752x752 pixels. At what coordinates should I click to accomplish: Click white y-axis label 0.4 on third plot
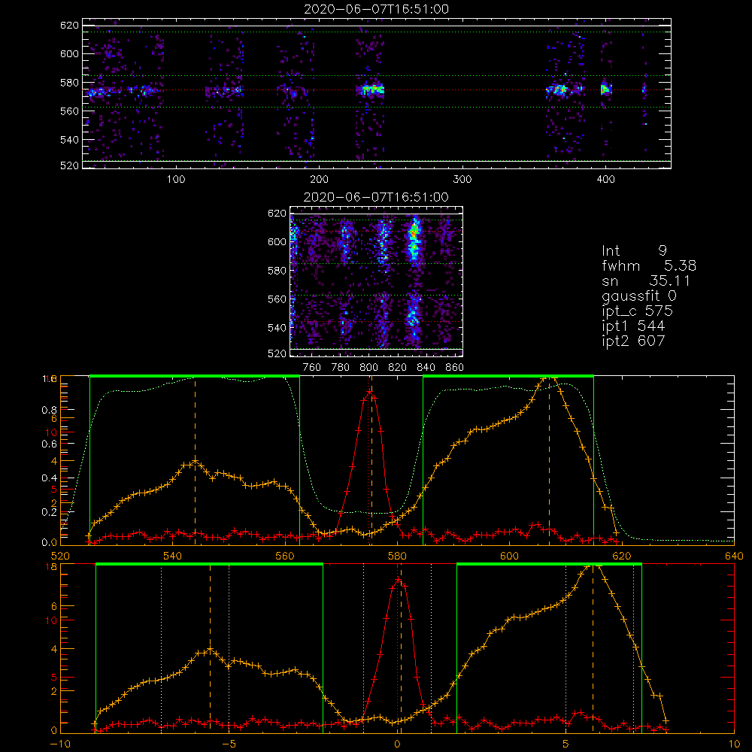coord(50,478)
